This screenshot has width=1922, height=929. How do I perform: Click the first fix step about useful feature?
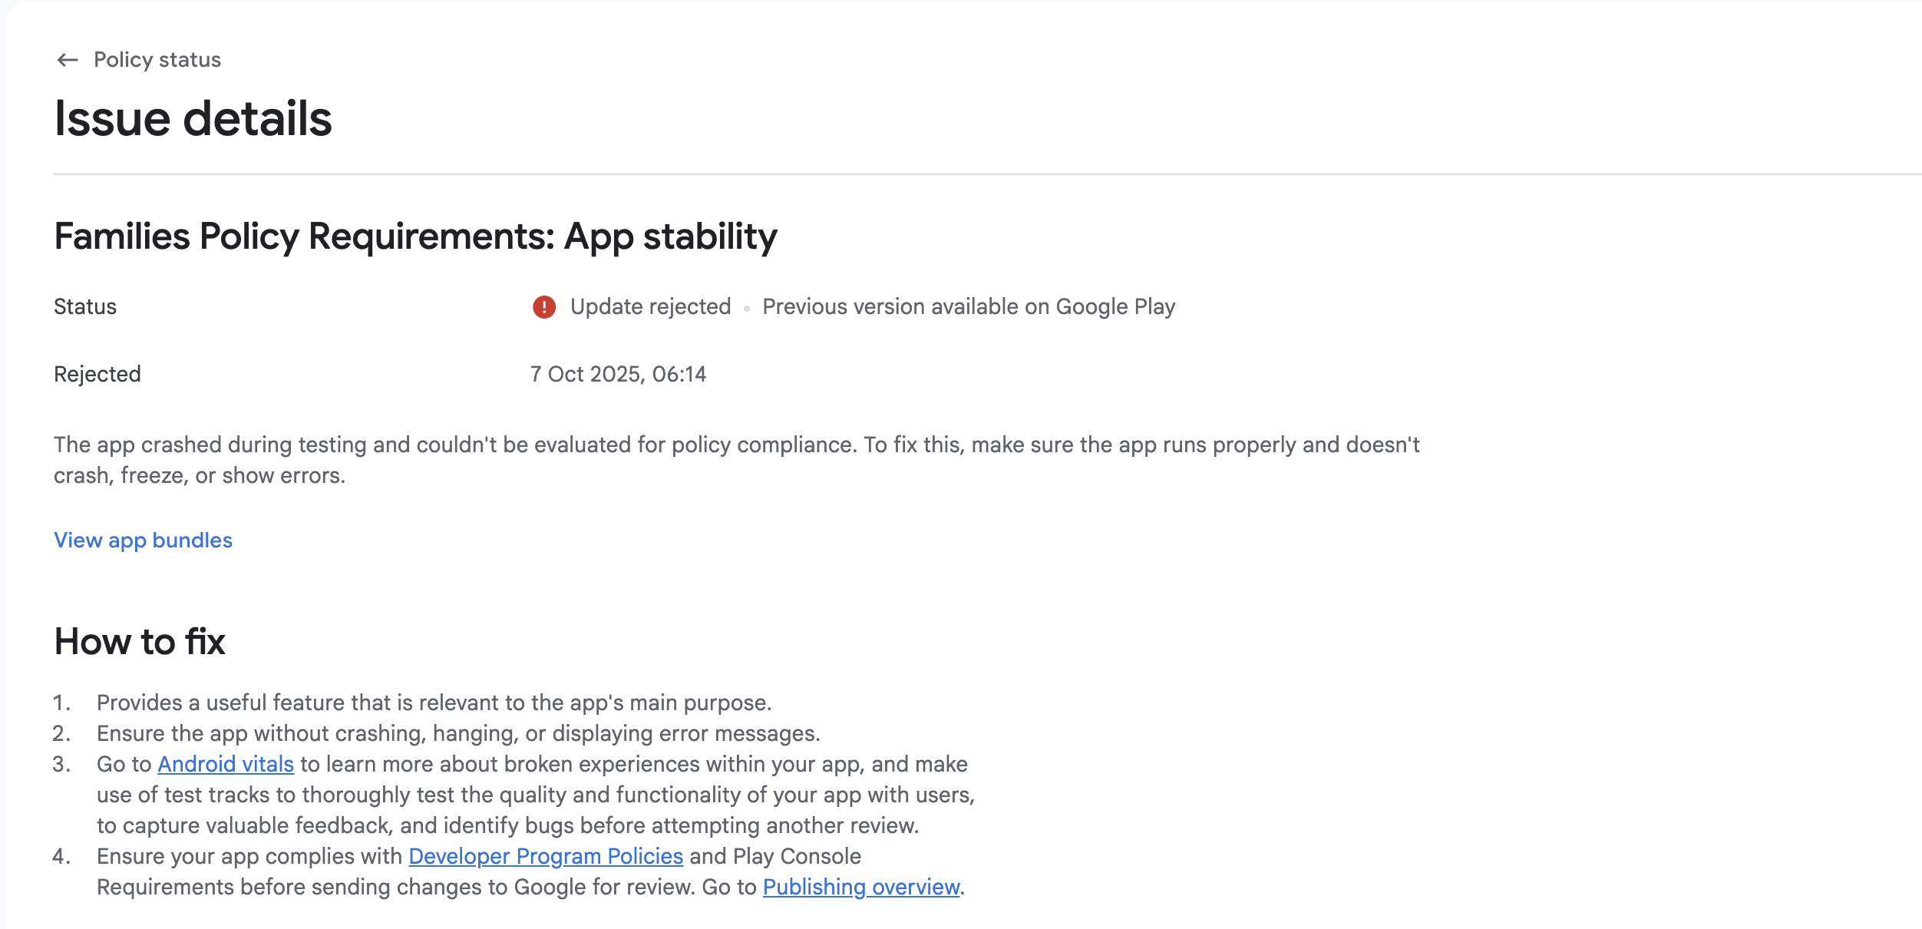pos(434,703)
